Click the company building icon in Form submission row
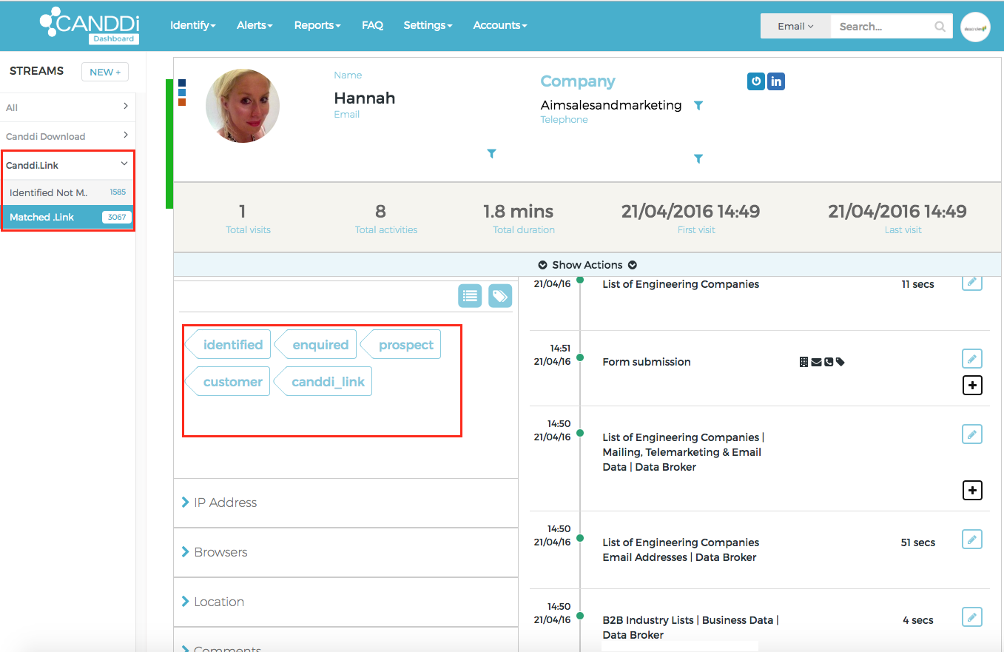Viewport: 1004px width, 652px height. click(x=804, y=362)
